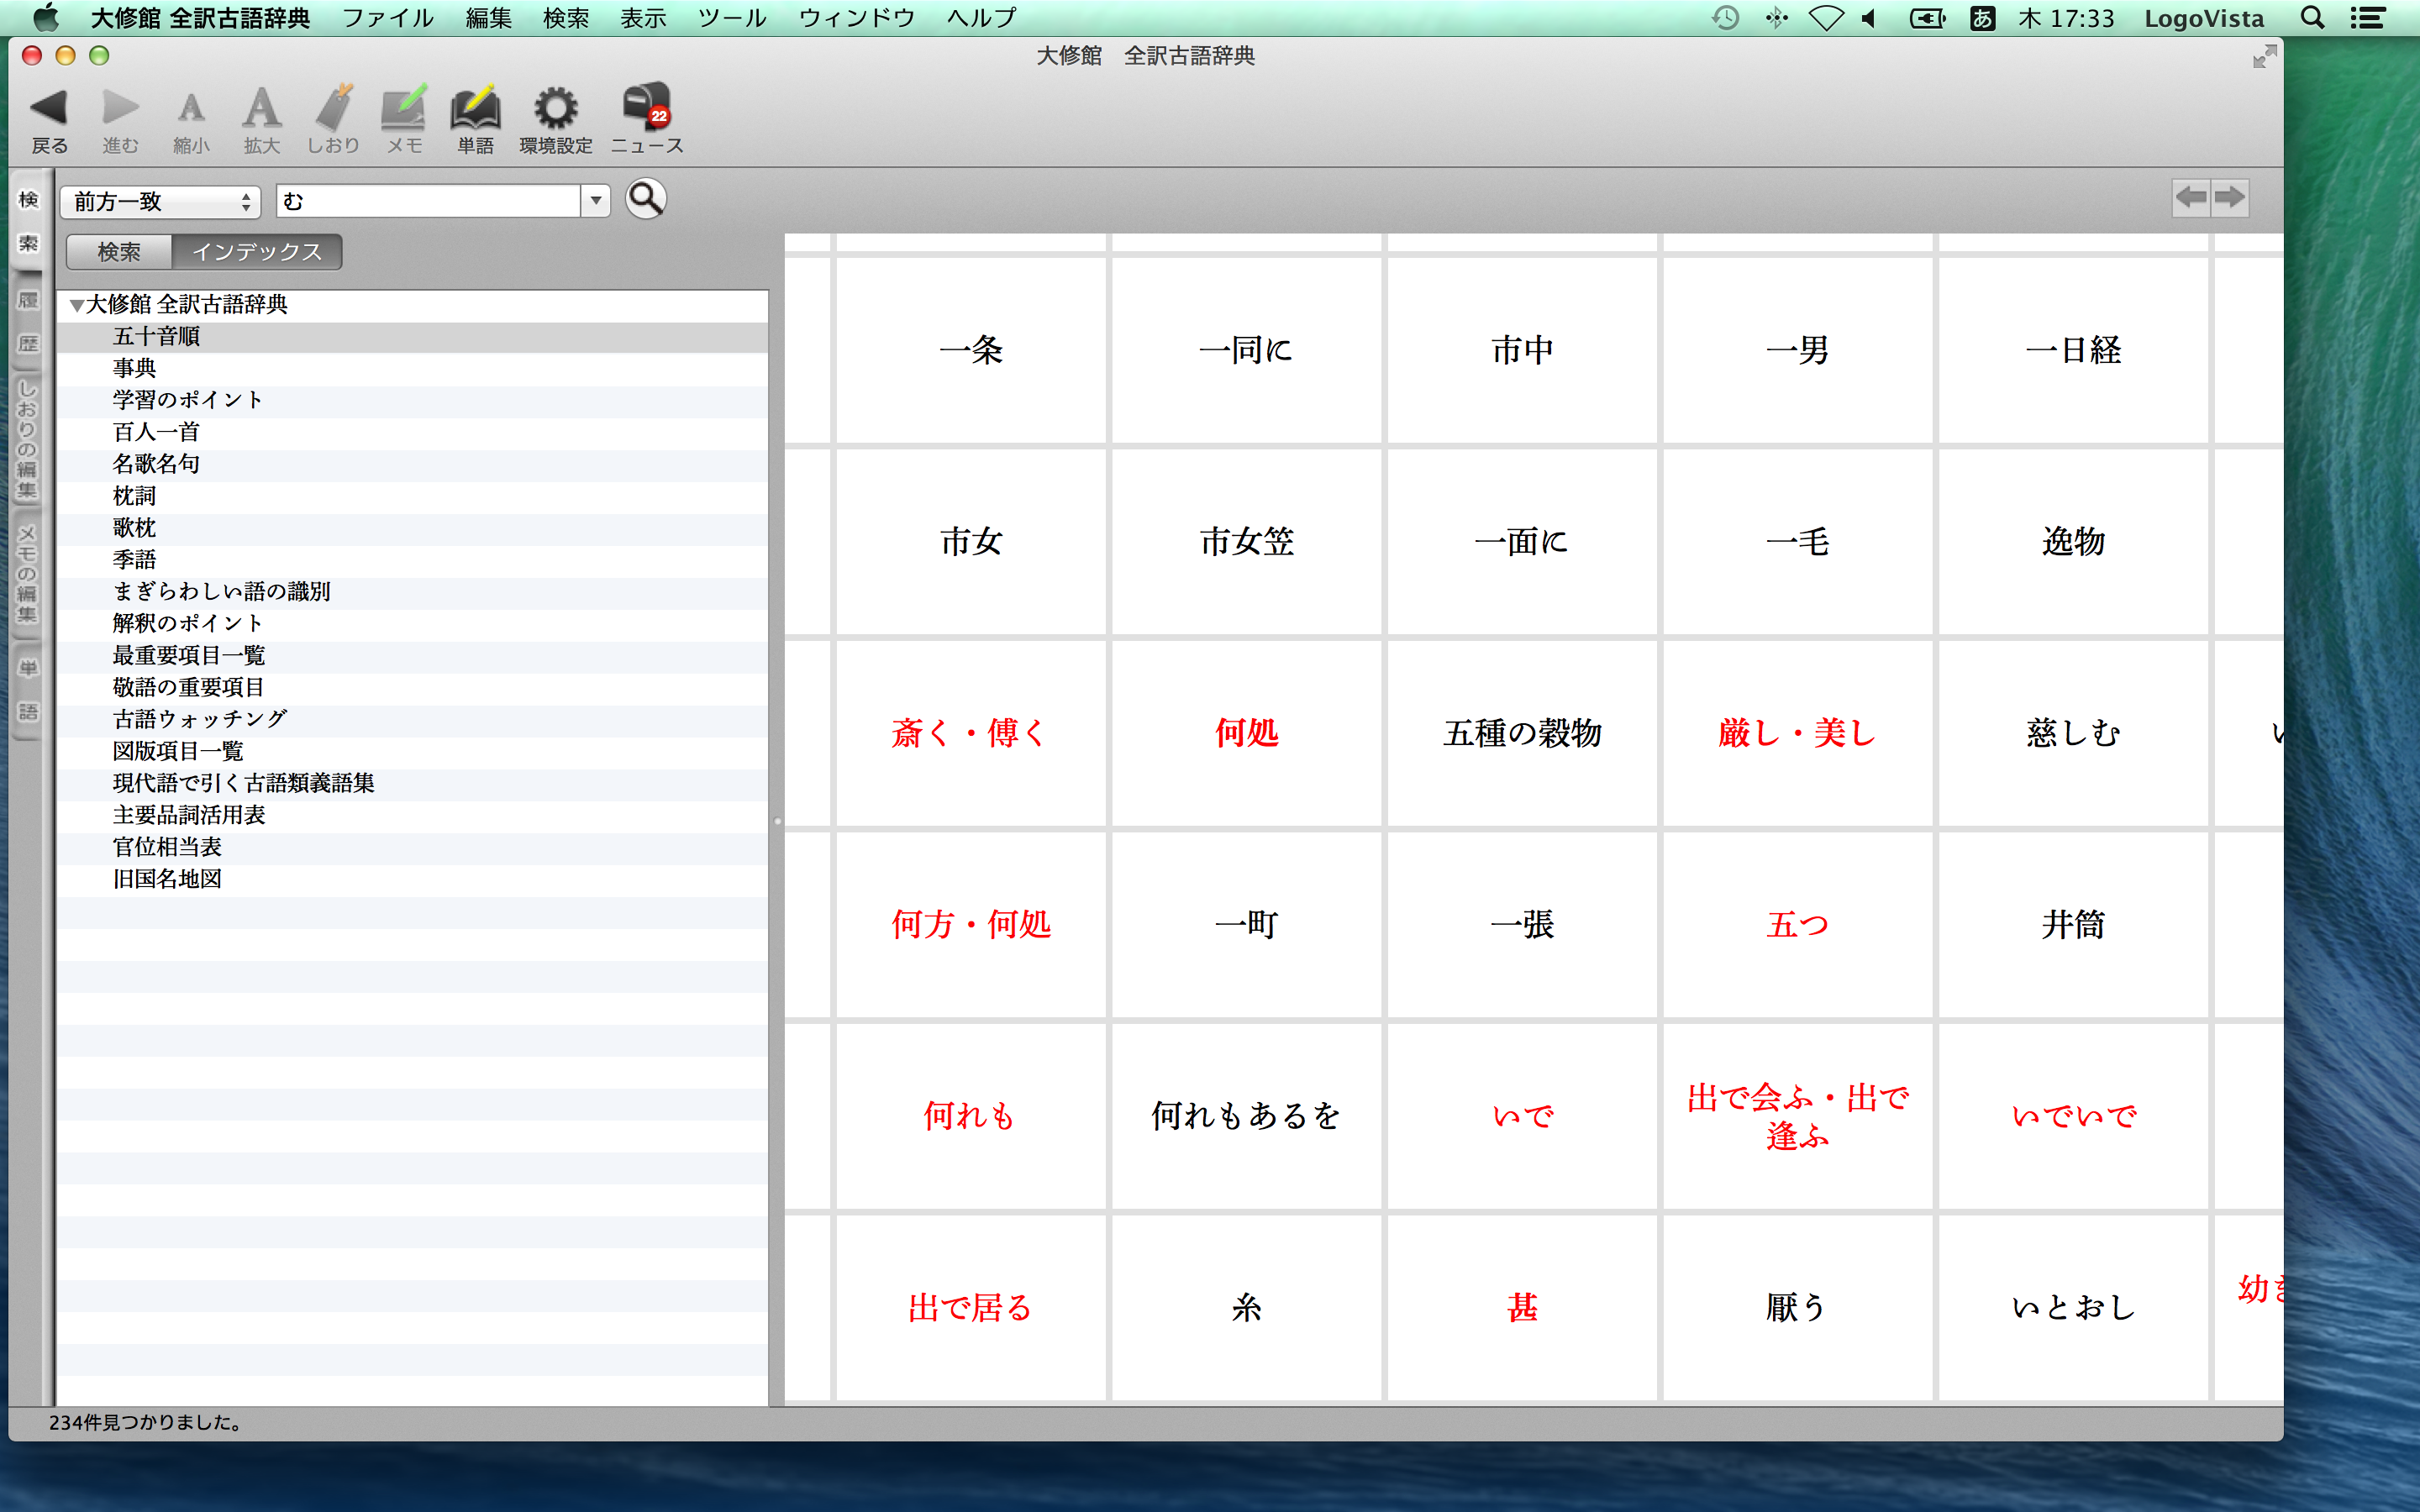Add a しおり bookmark
Image resolution: width=2420 pixels, height=1512 pixels.
pyautogui.click(x=333, y=108)
